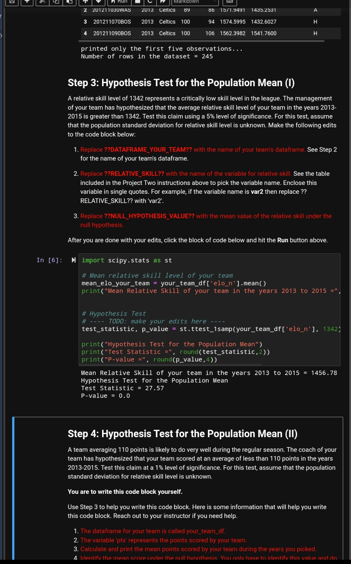Click the value 1541.7600 in the table
This screenshot has height=564, width=351.
coord(264,33)
